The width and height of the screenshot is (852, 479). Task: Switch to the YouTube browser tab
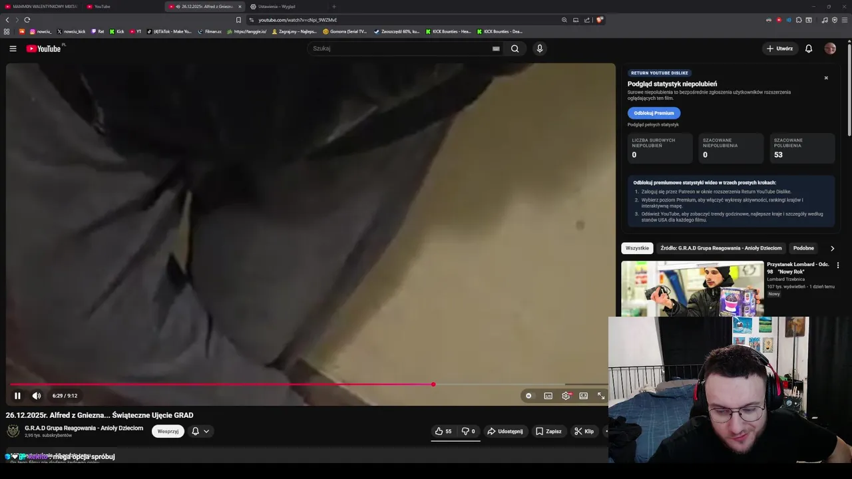121,7
